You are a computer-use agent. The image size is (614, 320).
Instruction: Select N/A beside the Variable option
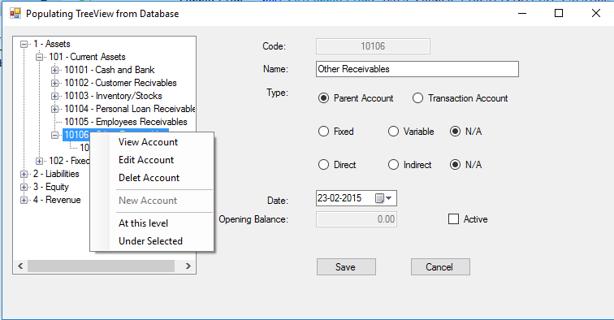pos(455,132)
